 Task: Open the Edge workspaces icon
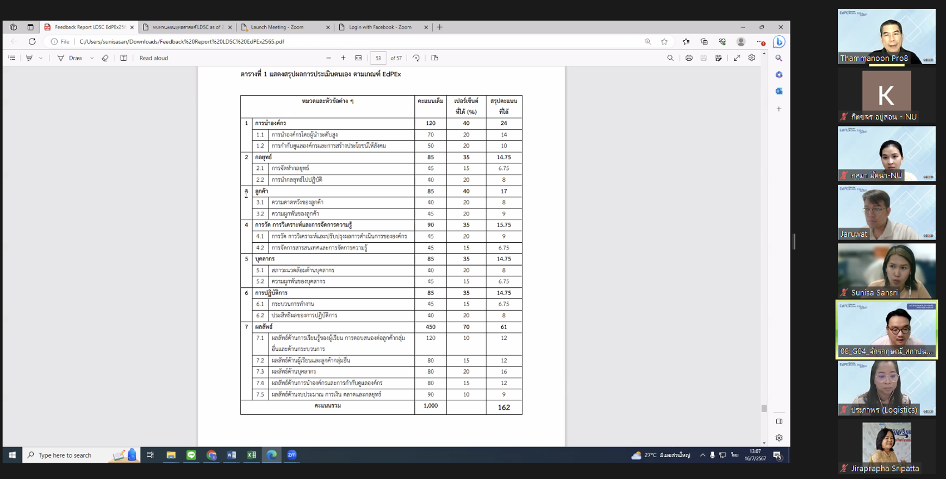13,27
